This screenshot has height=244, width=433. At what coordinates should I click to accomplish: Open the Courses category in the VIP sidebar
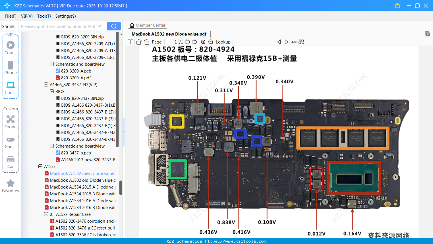click(11, 48)
